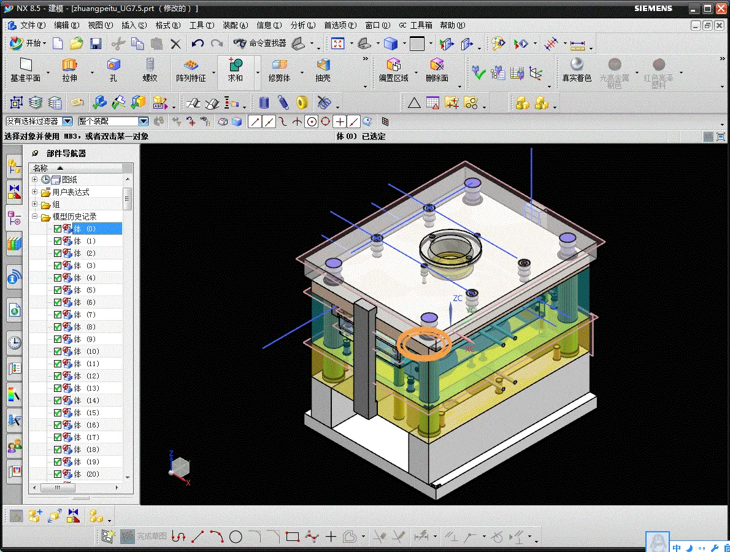
Task: Click the 偏置区域 offset region tool
Action: 393,71
